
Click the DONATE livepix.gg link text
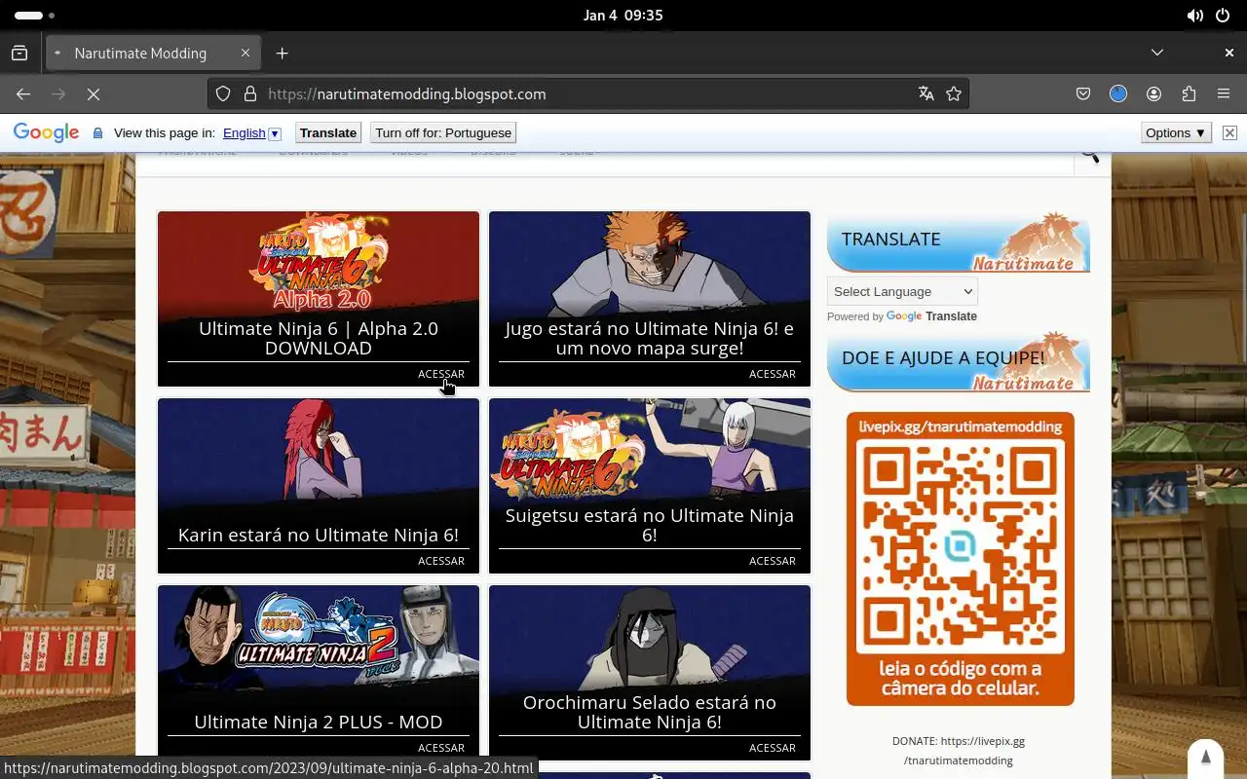tap(959, 750)
